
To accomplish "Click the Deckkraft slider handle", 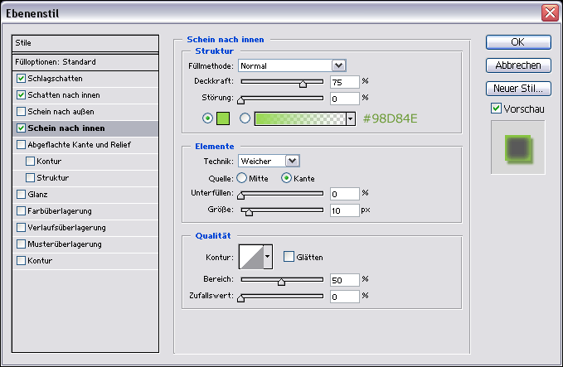I will pyautogui.click(x=303, y=85).
